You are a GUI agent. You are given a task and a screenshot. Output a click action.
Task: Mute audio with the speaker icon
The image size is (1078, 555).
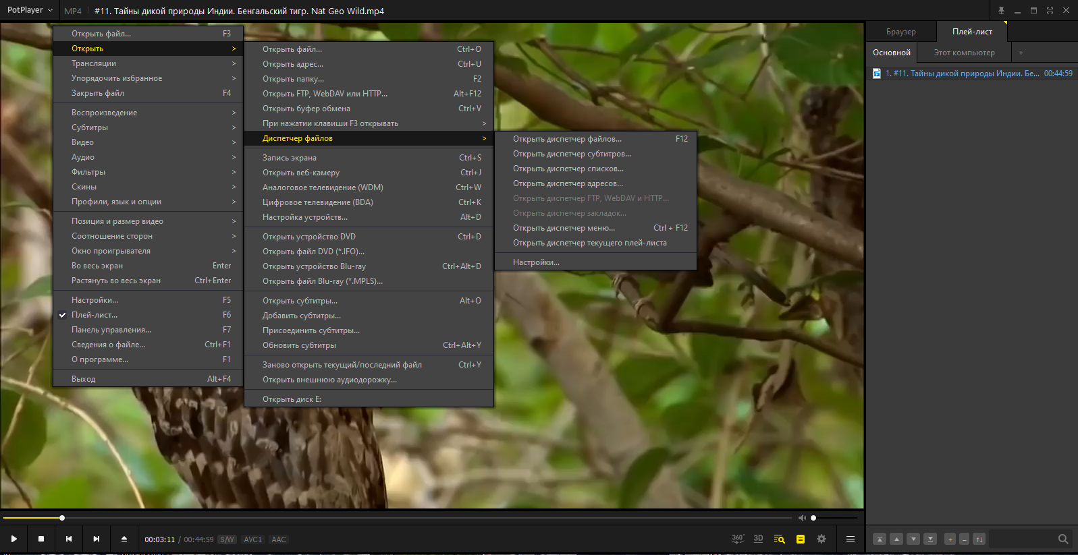pyautogui.click(x=802, y=518)
